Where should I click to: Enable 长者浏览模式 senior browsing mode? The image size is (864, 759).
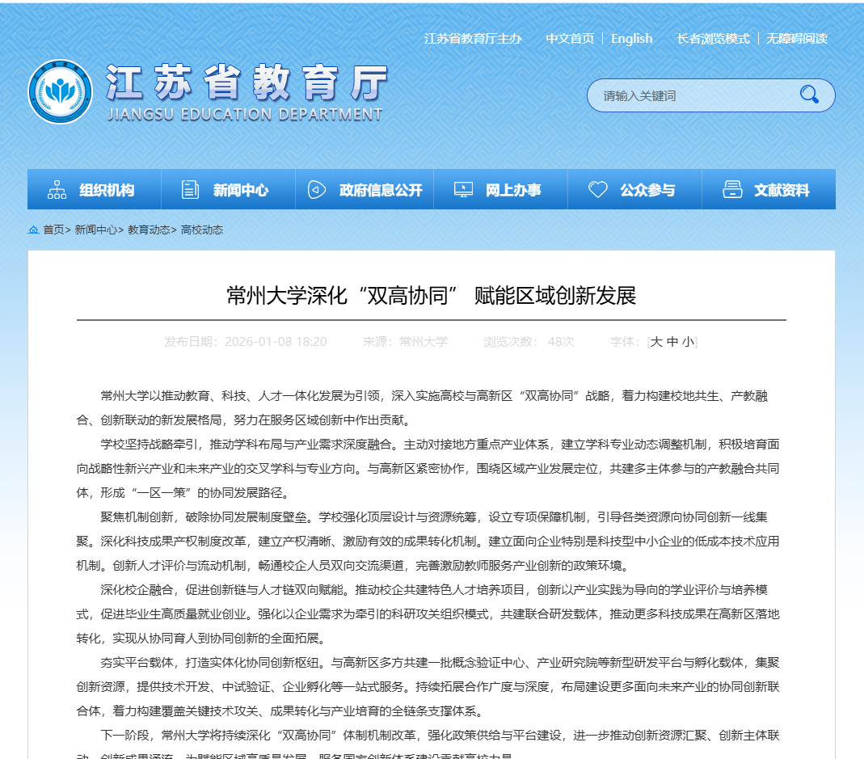(713, 39)
